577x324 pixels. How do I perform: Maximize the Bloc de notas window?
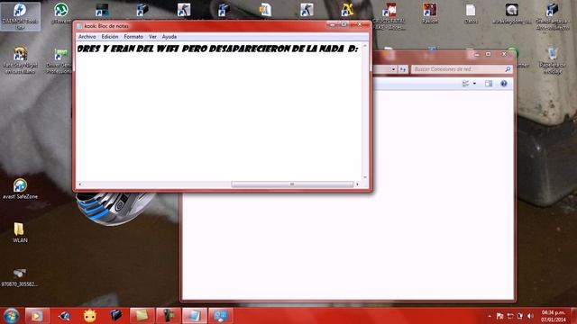point(344,24)
